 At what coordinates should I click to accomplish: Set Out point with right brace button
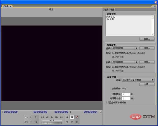point(35,117)
